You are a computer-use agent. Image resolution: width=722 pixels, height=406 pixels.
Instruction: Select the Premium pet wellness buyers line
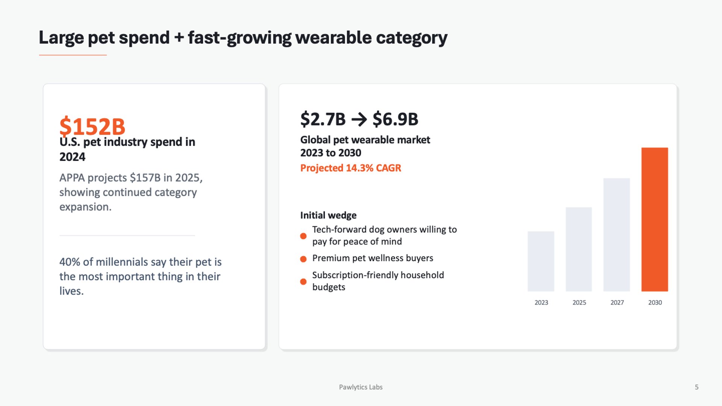tap(372, 258)
